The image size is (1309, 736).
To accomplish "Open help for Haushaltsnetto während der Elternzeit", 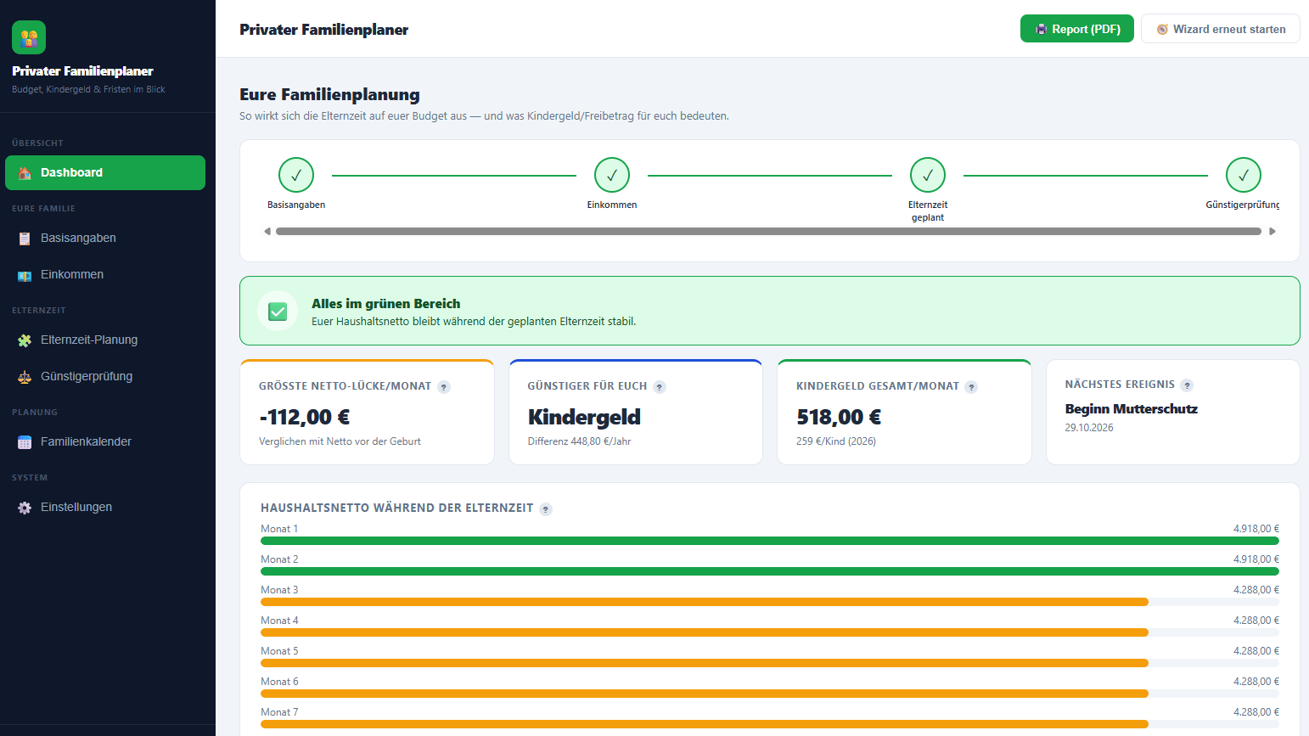I will click(546, 509).
